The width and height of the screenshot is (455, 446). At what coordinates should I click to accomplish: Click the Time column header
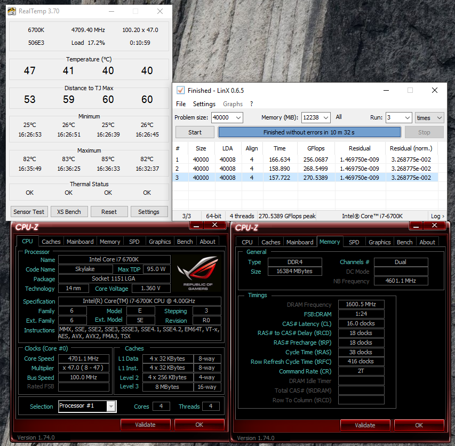(280, 148)
